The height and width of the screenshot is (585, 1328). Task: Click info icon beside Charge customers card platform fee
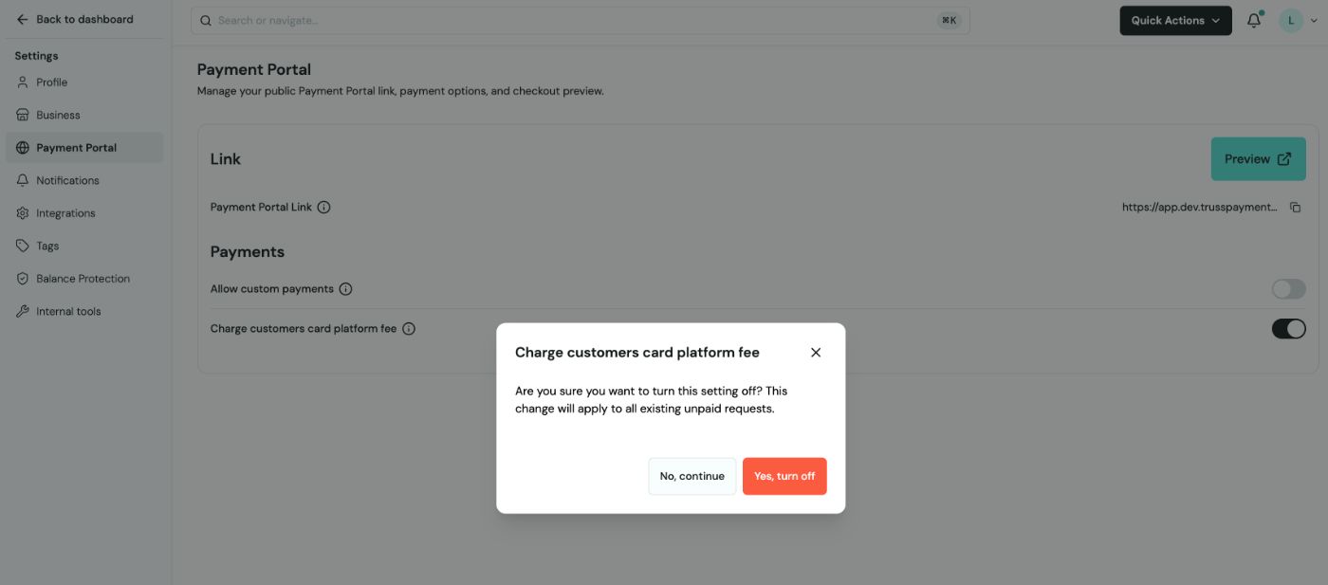(x=409, y=329)
